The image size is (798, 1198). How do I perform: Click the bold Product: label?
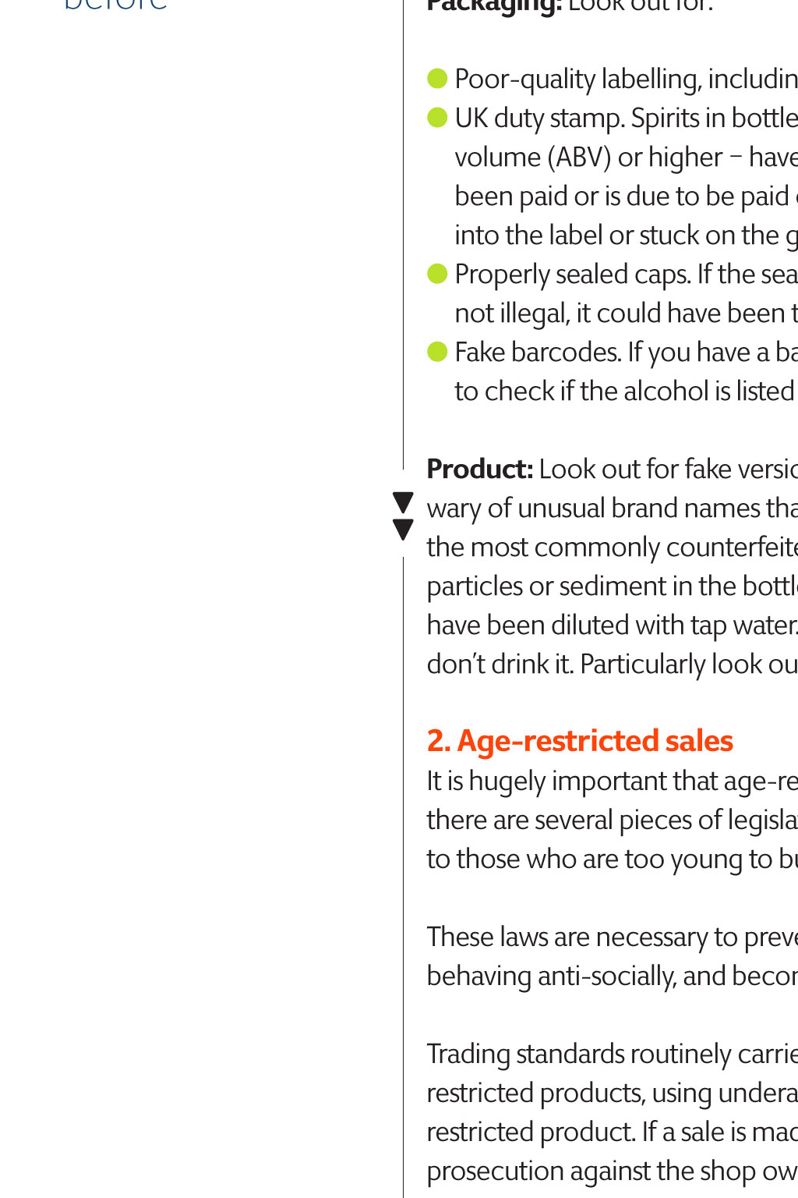[479, 469]
